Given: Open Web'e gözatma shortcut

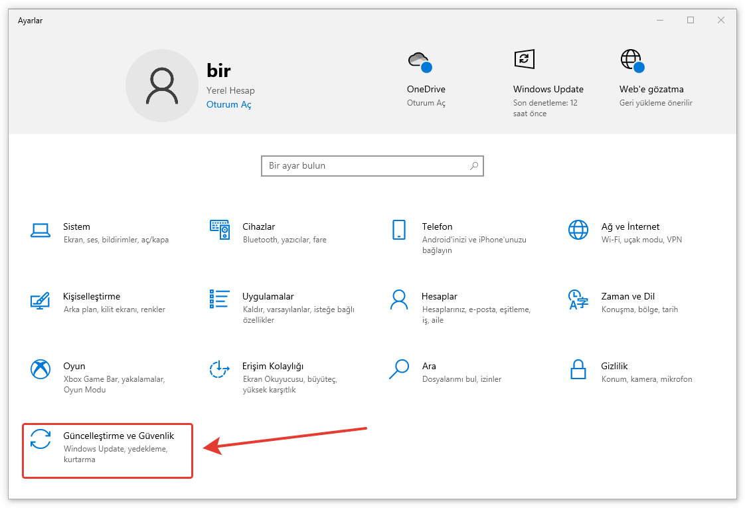Looking at the screenshot, I should 651,89.
